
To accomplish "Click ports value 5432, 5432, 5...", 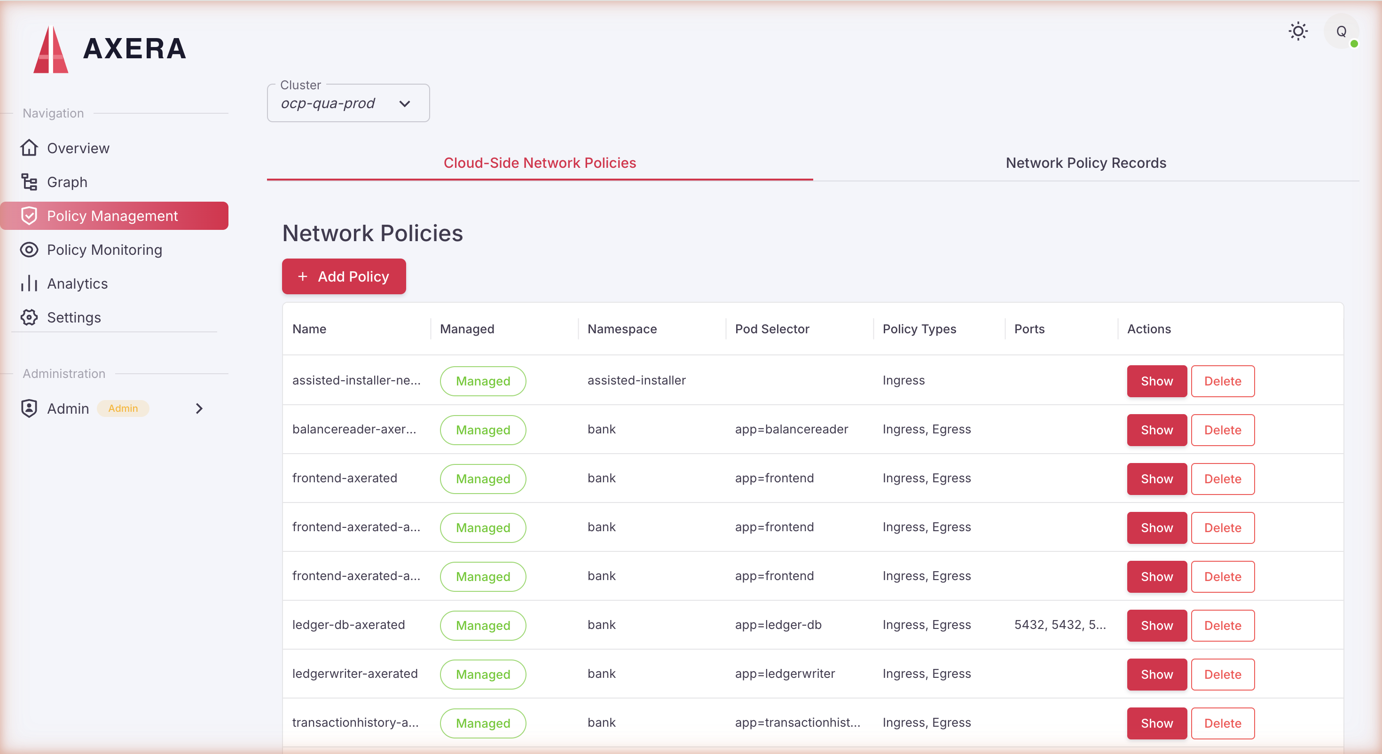I will point(1060,625).
